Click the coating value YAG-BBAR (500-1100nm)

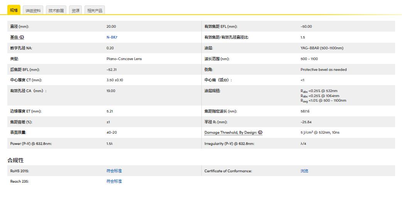click(x=322, y=48)
